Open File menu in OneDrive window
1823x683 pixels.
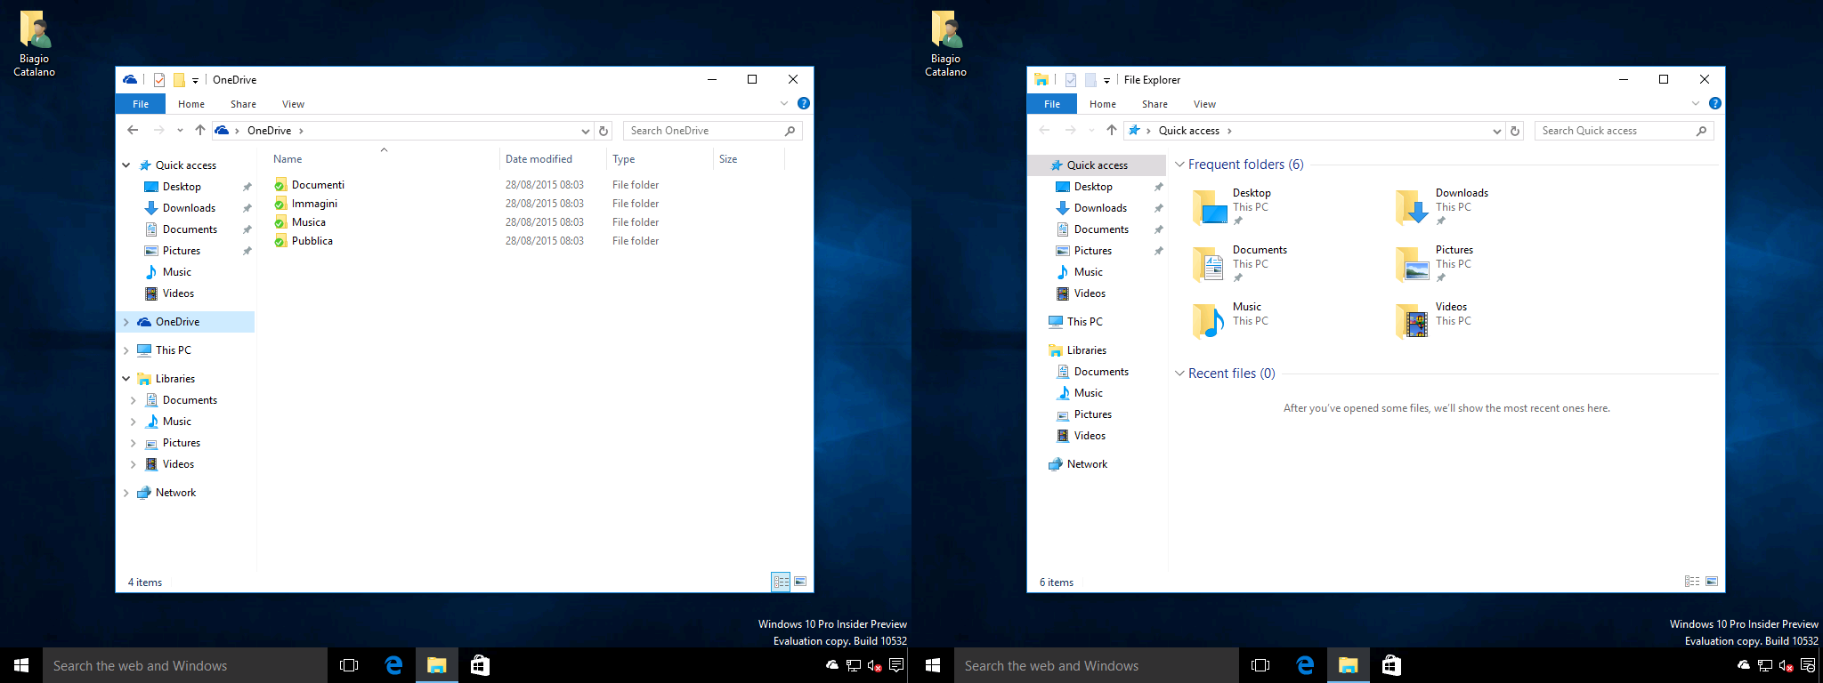pos(141,104)
